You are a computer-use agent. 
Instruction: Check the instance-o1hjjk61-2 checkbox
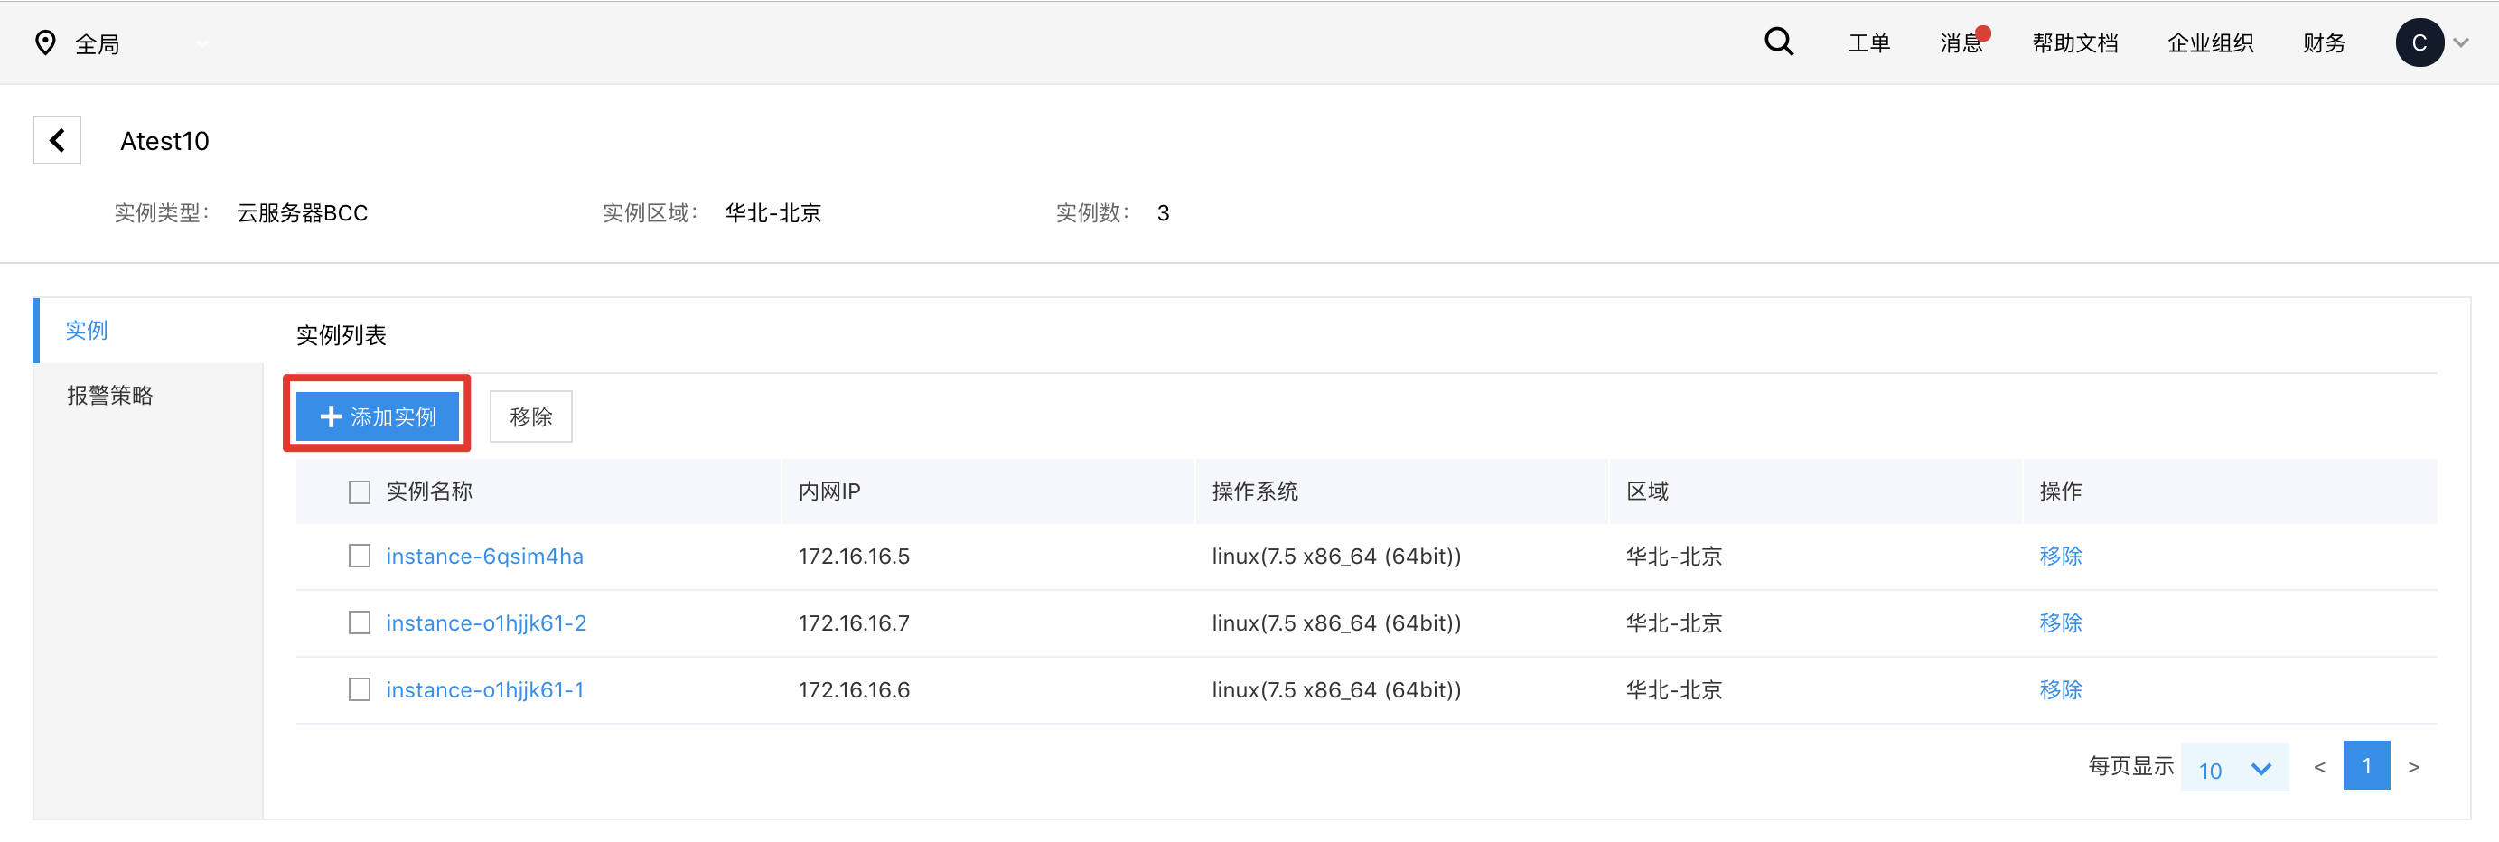click(360, 622)
